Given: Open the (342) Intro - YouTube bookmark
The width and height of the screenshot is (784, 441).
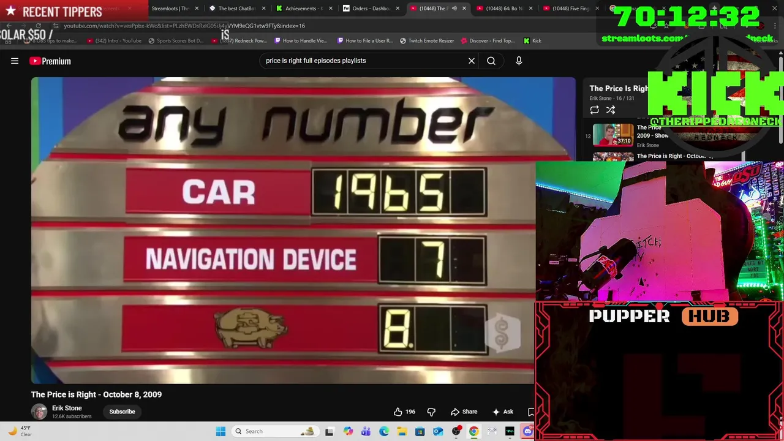Looking at the screenshot, I should pyautogui.click(x=114, y=40).
